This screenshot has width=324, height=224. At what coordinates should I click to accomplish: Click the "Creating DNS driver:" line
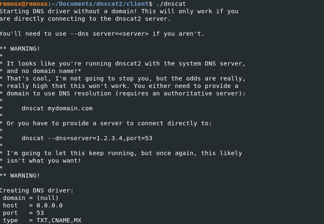pyautogui.click(x=37, y=190)
